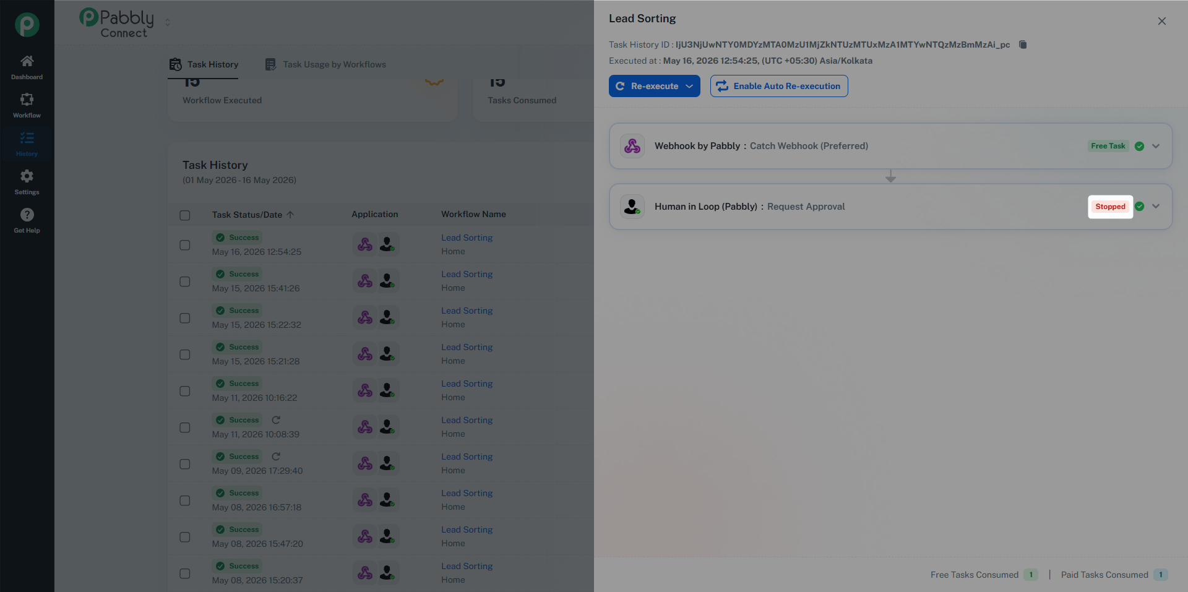Close the Lead Sorting panel
The height and width of the screenshot is (592, 1188).
tap(1162, 21)
